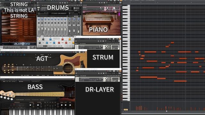The image size is (205, 115).
Task: Open the rightmost Settings tab in BASS window
Action: pyautogui.click(x=13, y=81)
